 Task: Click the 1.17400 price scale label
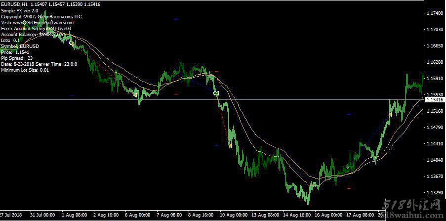point(435,13)
